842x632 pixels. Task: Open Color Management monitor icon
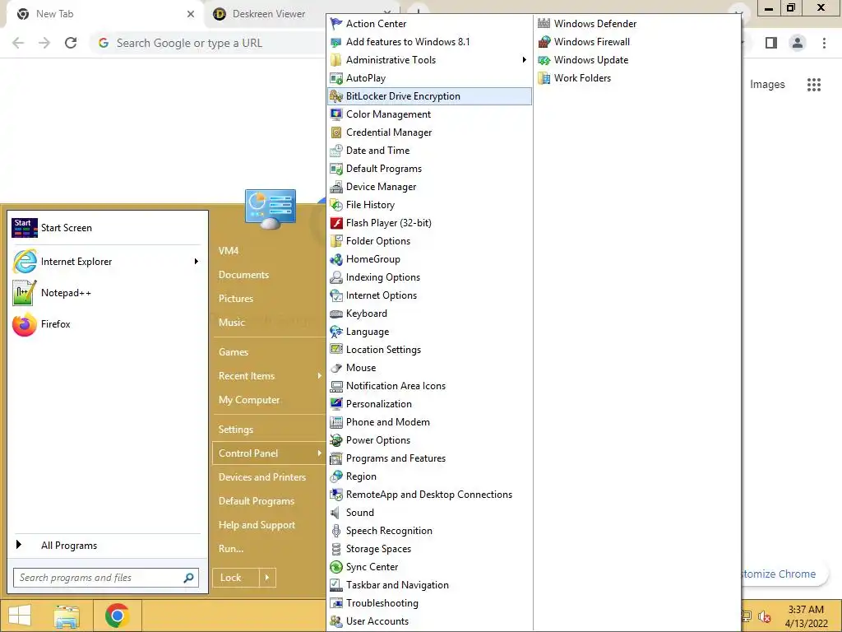coord(336,114)
